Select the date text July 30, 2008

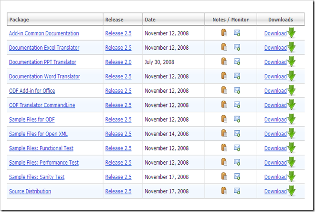click(159, 62)
